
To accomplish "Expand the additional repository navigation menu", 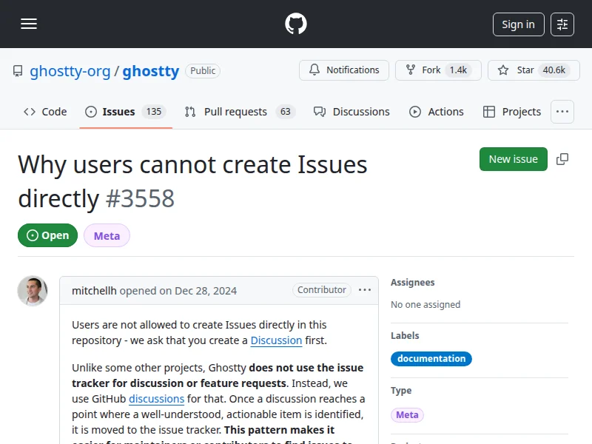I will point(562,112).
